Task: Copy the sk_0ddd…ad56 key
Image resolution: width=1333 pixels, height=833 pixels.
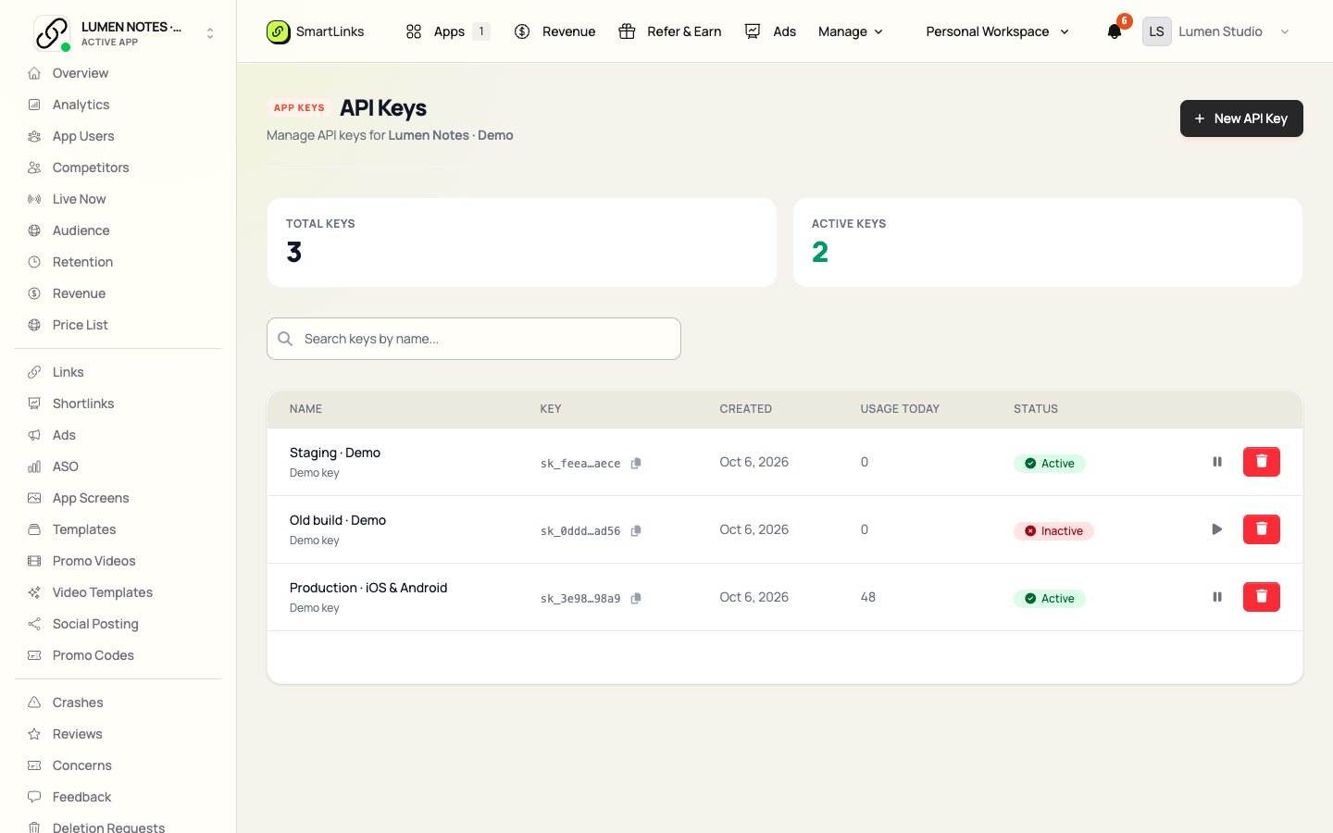Action: tap(636, 531)
